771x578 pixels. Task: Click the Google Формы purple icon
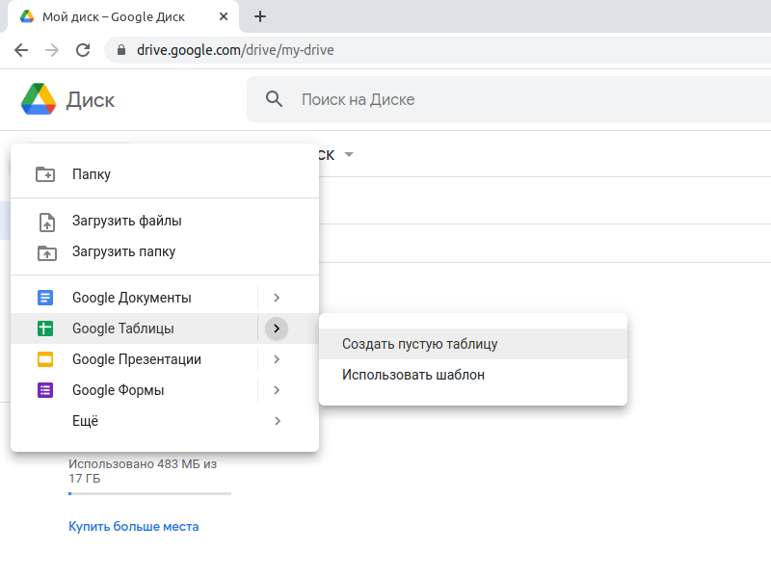[45, 390]
